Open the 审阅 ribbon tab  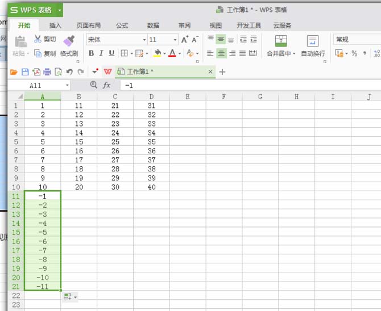(x=185, y=25)
